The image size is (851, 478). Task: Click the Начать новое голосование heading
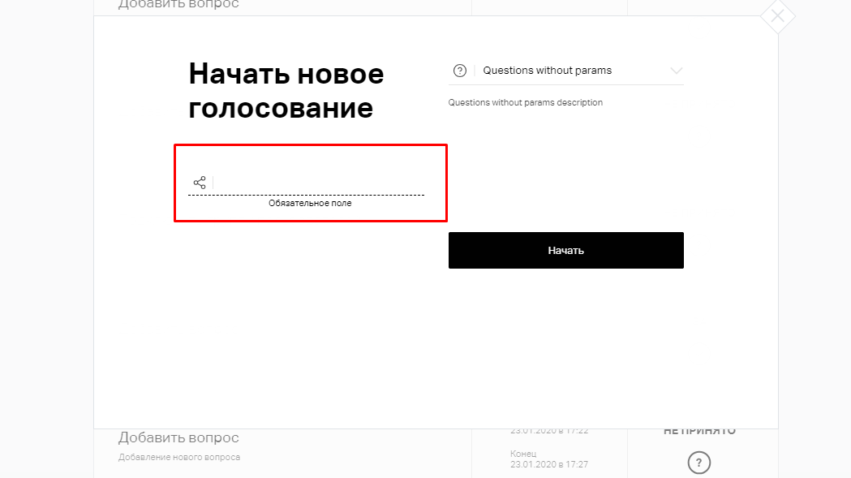[x=286, y=91]
